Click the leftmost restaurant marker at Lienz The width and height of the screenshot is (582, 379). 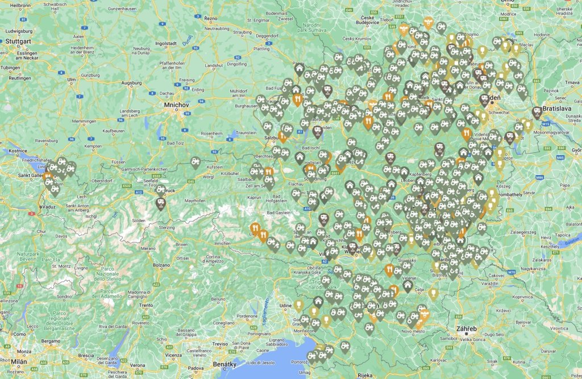(x=255, y=229)
